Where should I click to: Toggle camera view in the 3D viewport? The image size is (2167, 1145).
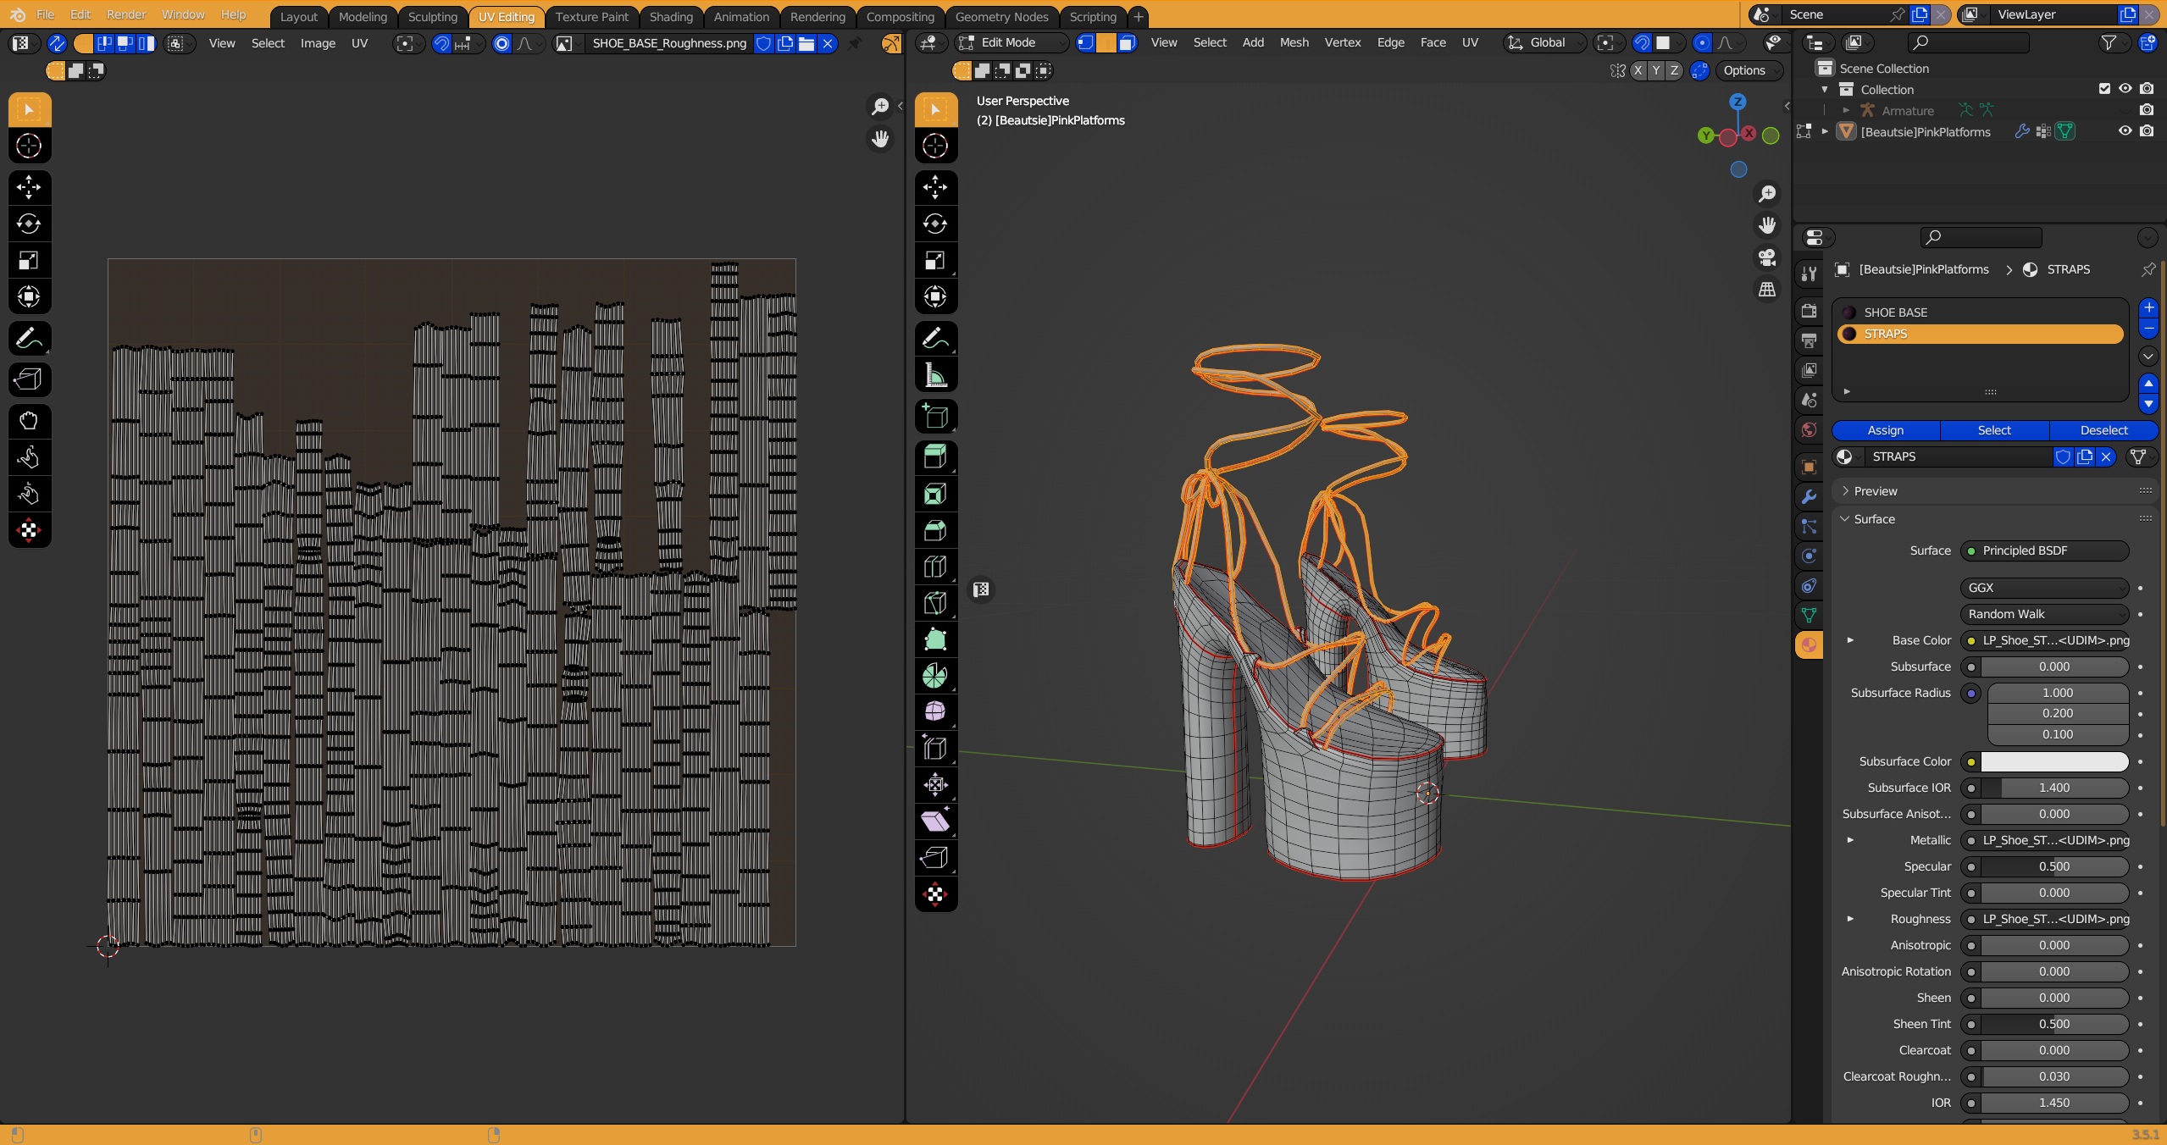pos(1767,257)
